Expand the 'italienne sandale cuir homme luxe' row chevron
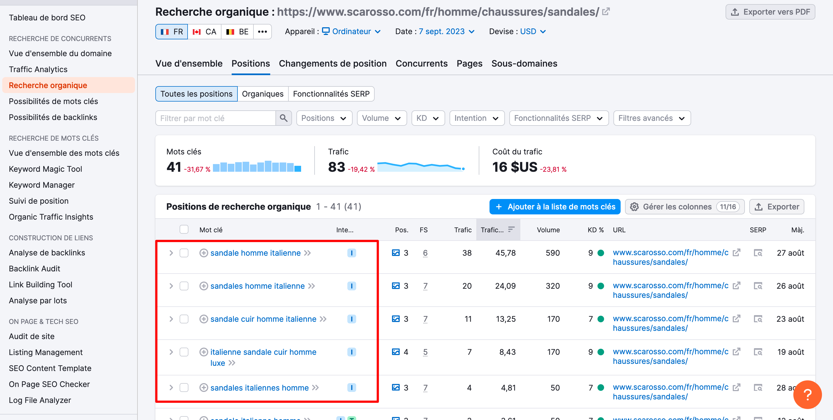The width and height of the screenshot is (833, 420). [x=171, y=352]
